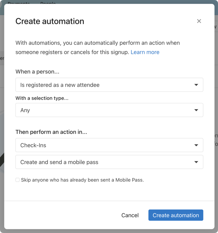Open the "Learn more" link
The height and width of the screenshot is (233, 218).
145,52
